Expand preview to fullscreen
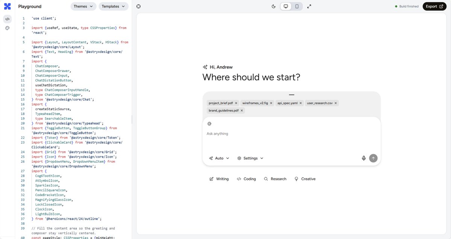The height and width of the screenshot is (239, 451). (x=309, y=6)
